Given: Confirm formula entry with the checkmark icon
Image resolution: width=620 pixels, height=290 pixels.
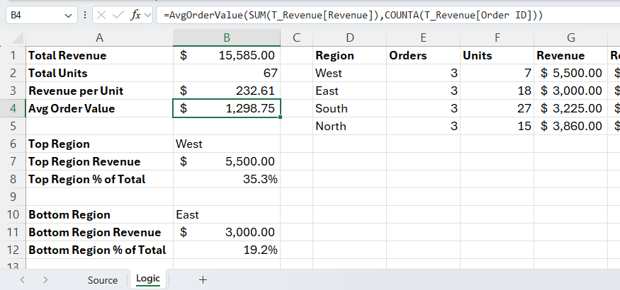Looking at the screenshot, I should point(118,16).
